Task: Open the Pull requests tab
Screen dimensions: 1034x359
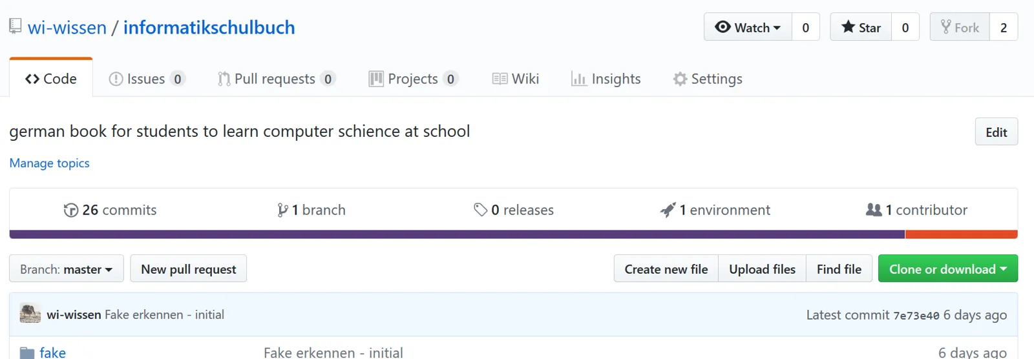Action: point(276,79)
